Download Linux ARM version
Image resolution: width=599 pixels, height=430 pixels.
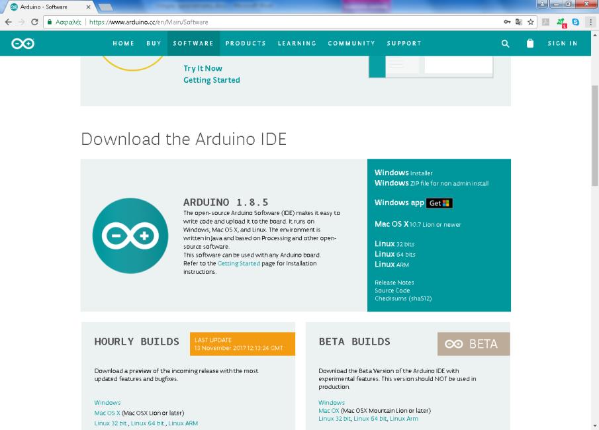tap(392, 264)
